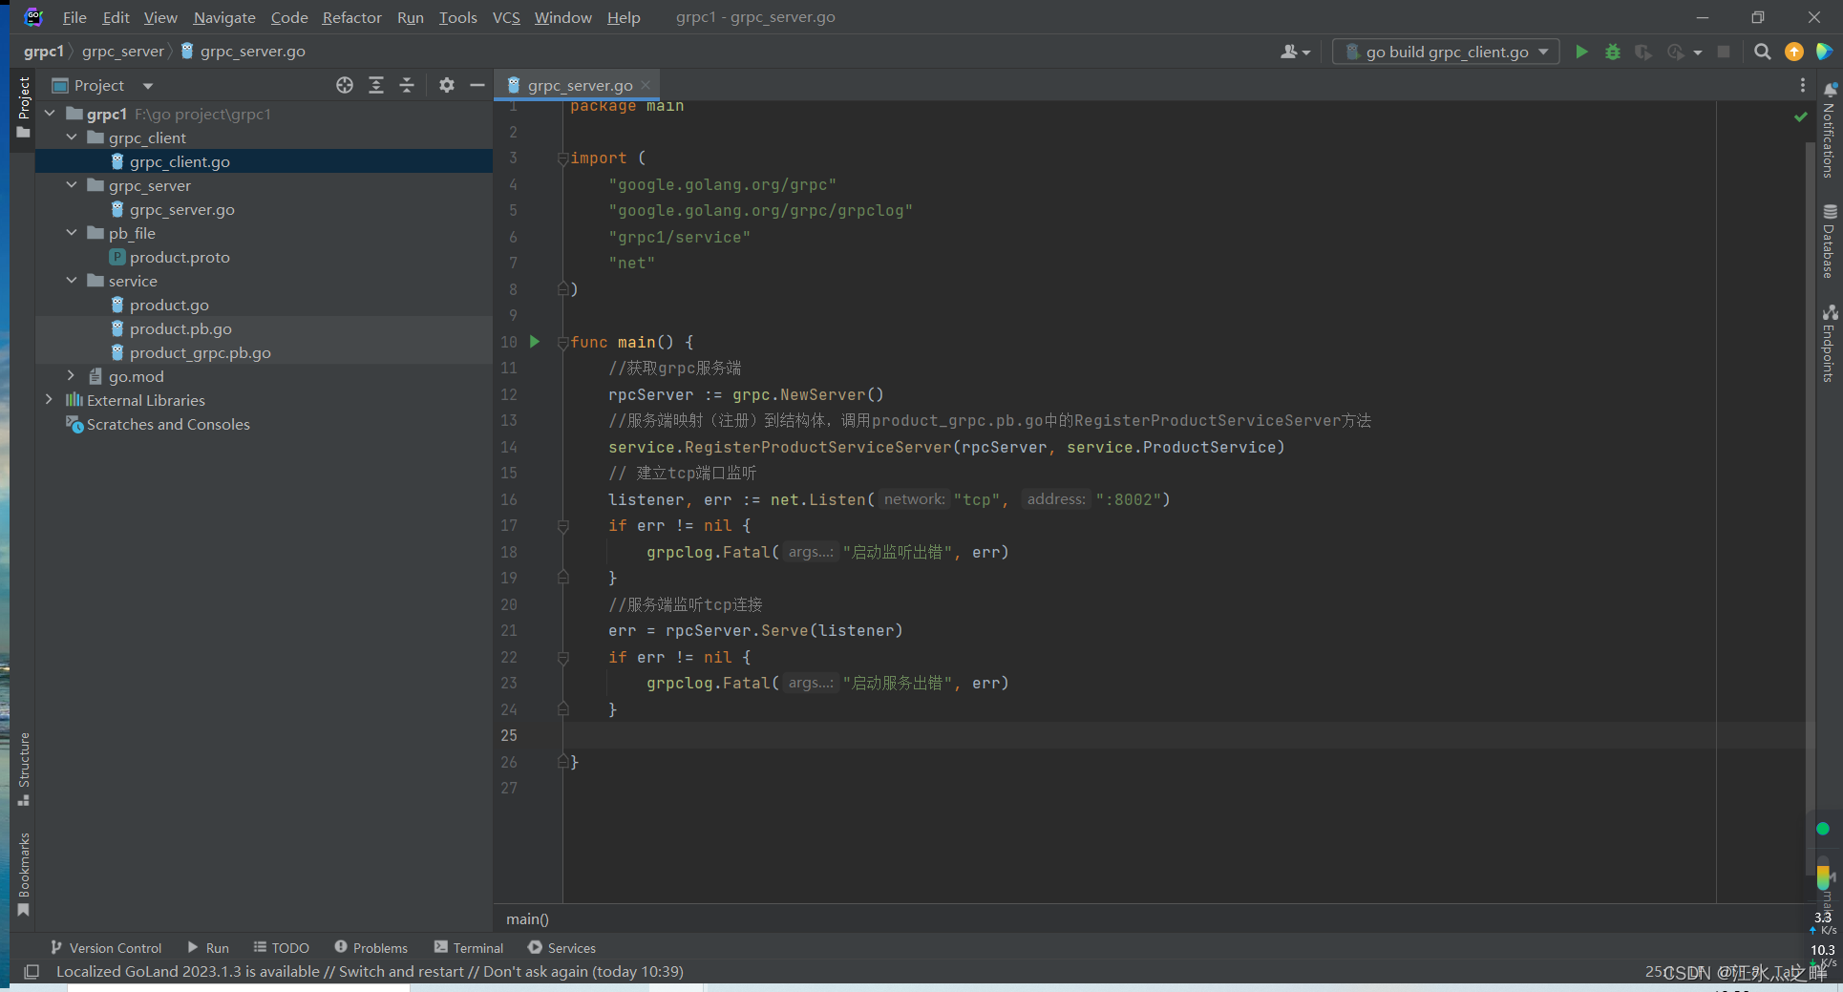Fold the if block at line 17
1843x992 pixels.
pos(562,526)
